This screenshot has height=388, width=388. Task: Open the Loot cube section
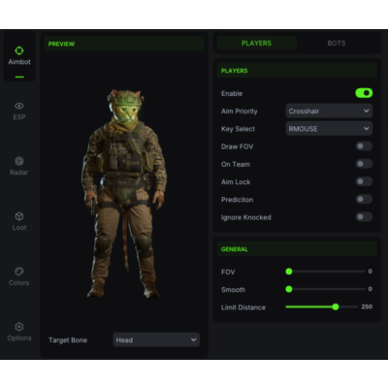tap(19, 221)
